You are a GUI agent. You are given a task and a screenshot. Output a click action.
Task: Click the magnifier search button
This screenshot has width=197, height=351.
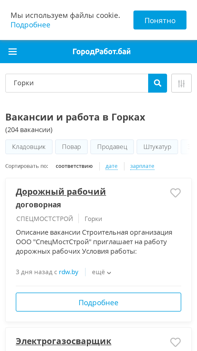click(158, 83)
